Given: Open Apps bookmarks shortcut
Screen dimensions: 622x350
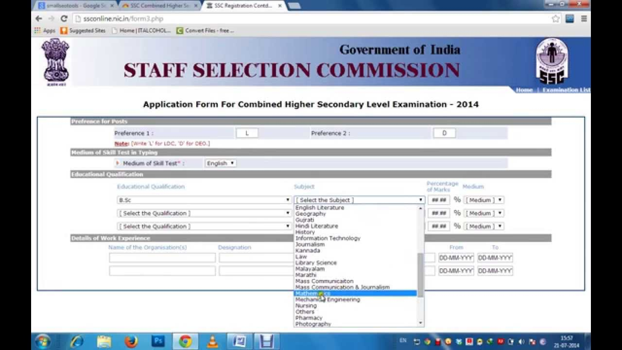Looking at the screenshot, I should click(45, 30).
